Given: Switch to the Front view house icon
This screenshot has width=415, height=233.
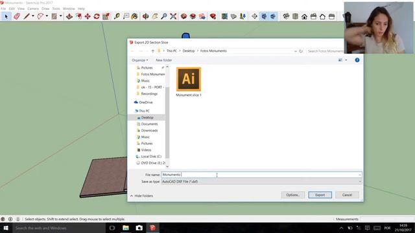Looking at the screenshot, I should coord(304,17).
